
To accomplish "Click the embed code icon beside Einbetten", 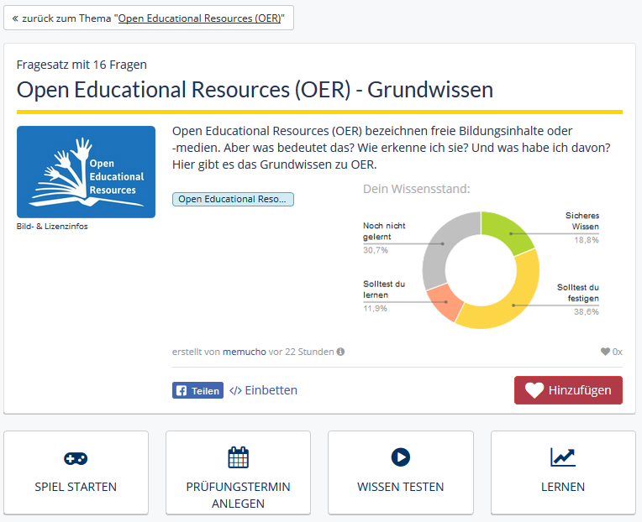I will click(235, 390).
